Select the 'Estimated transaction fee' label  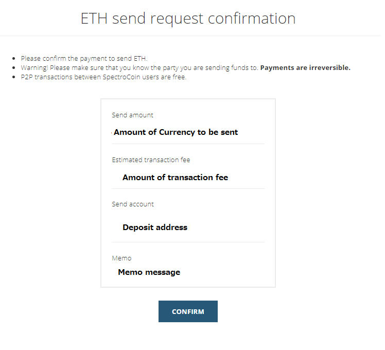coord(151,160)
